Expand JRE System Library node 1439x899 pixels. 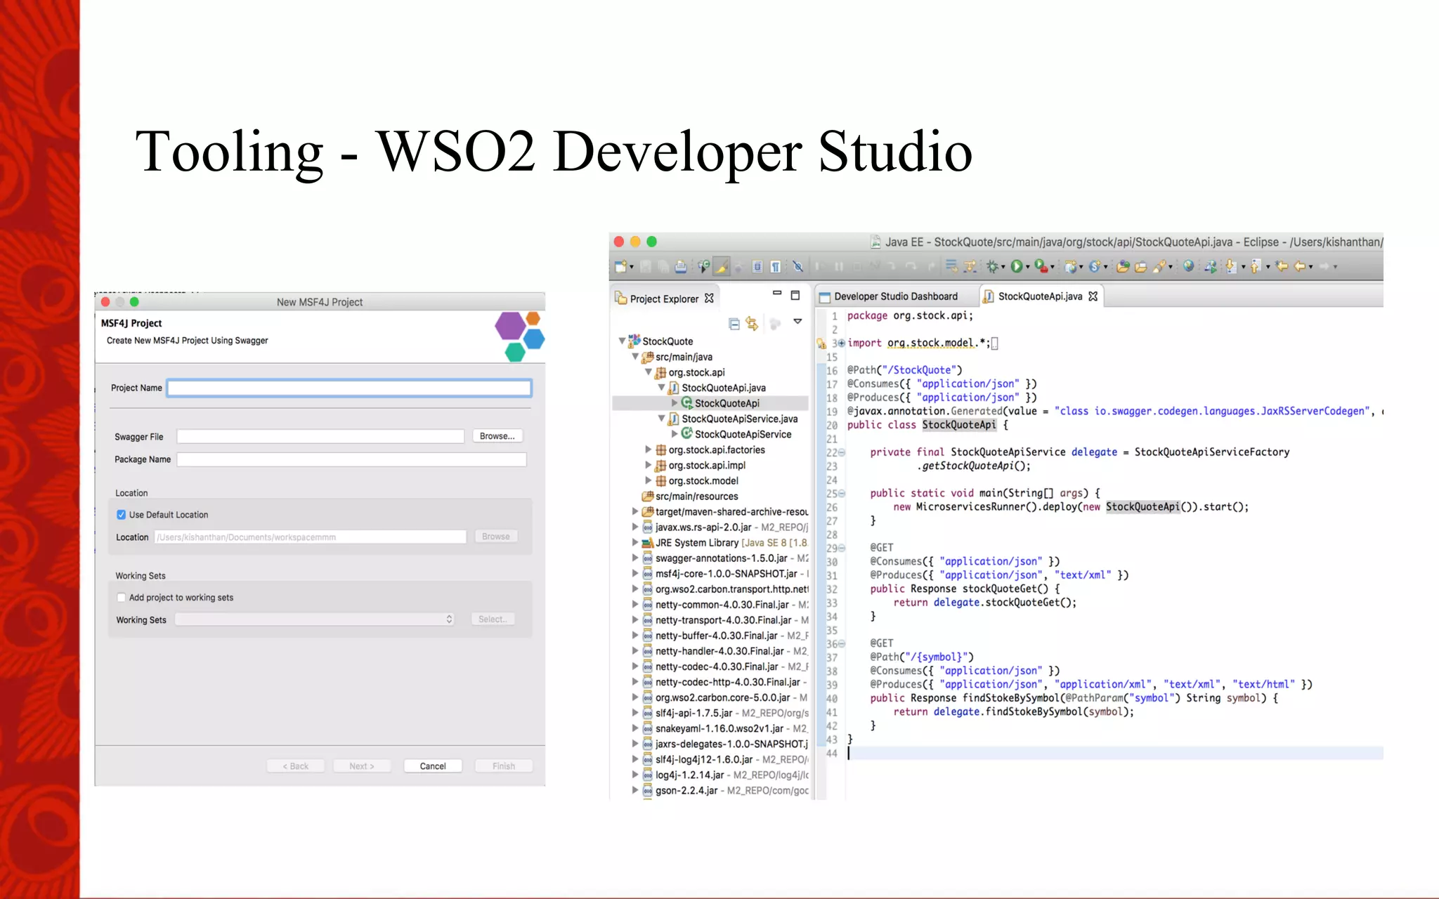pos(635,542)
